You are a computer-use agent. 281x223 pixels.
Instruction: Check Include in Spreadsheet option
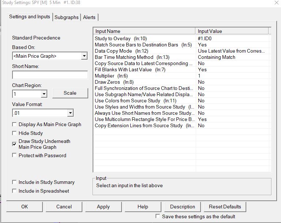[15, 191]
